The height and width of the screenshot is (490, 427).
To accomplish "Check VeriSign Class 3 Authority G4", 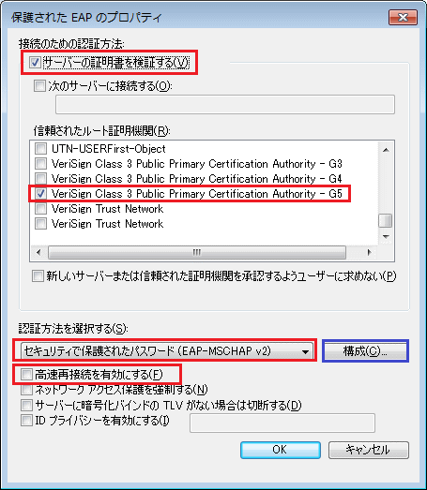I will coord(40,178).
